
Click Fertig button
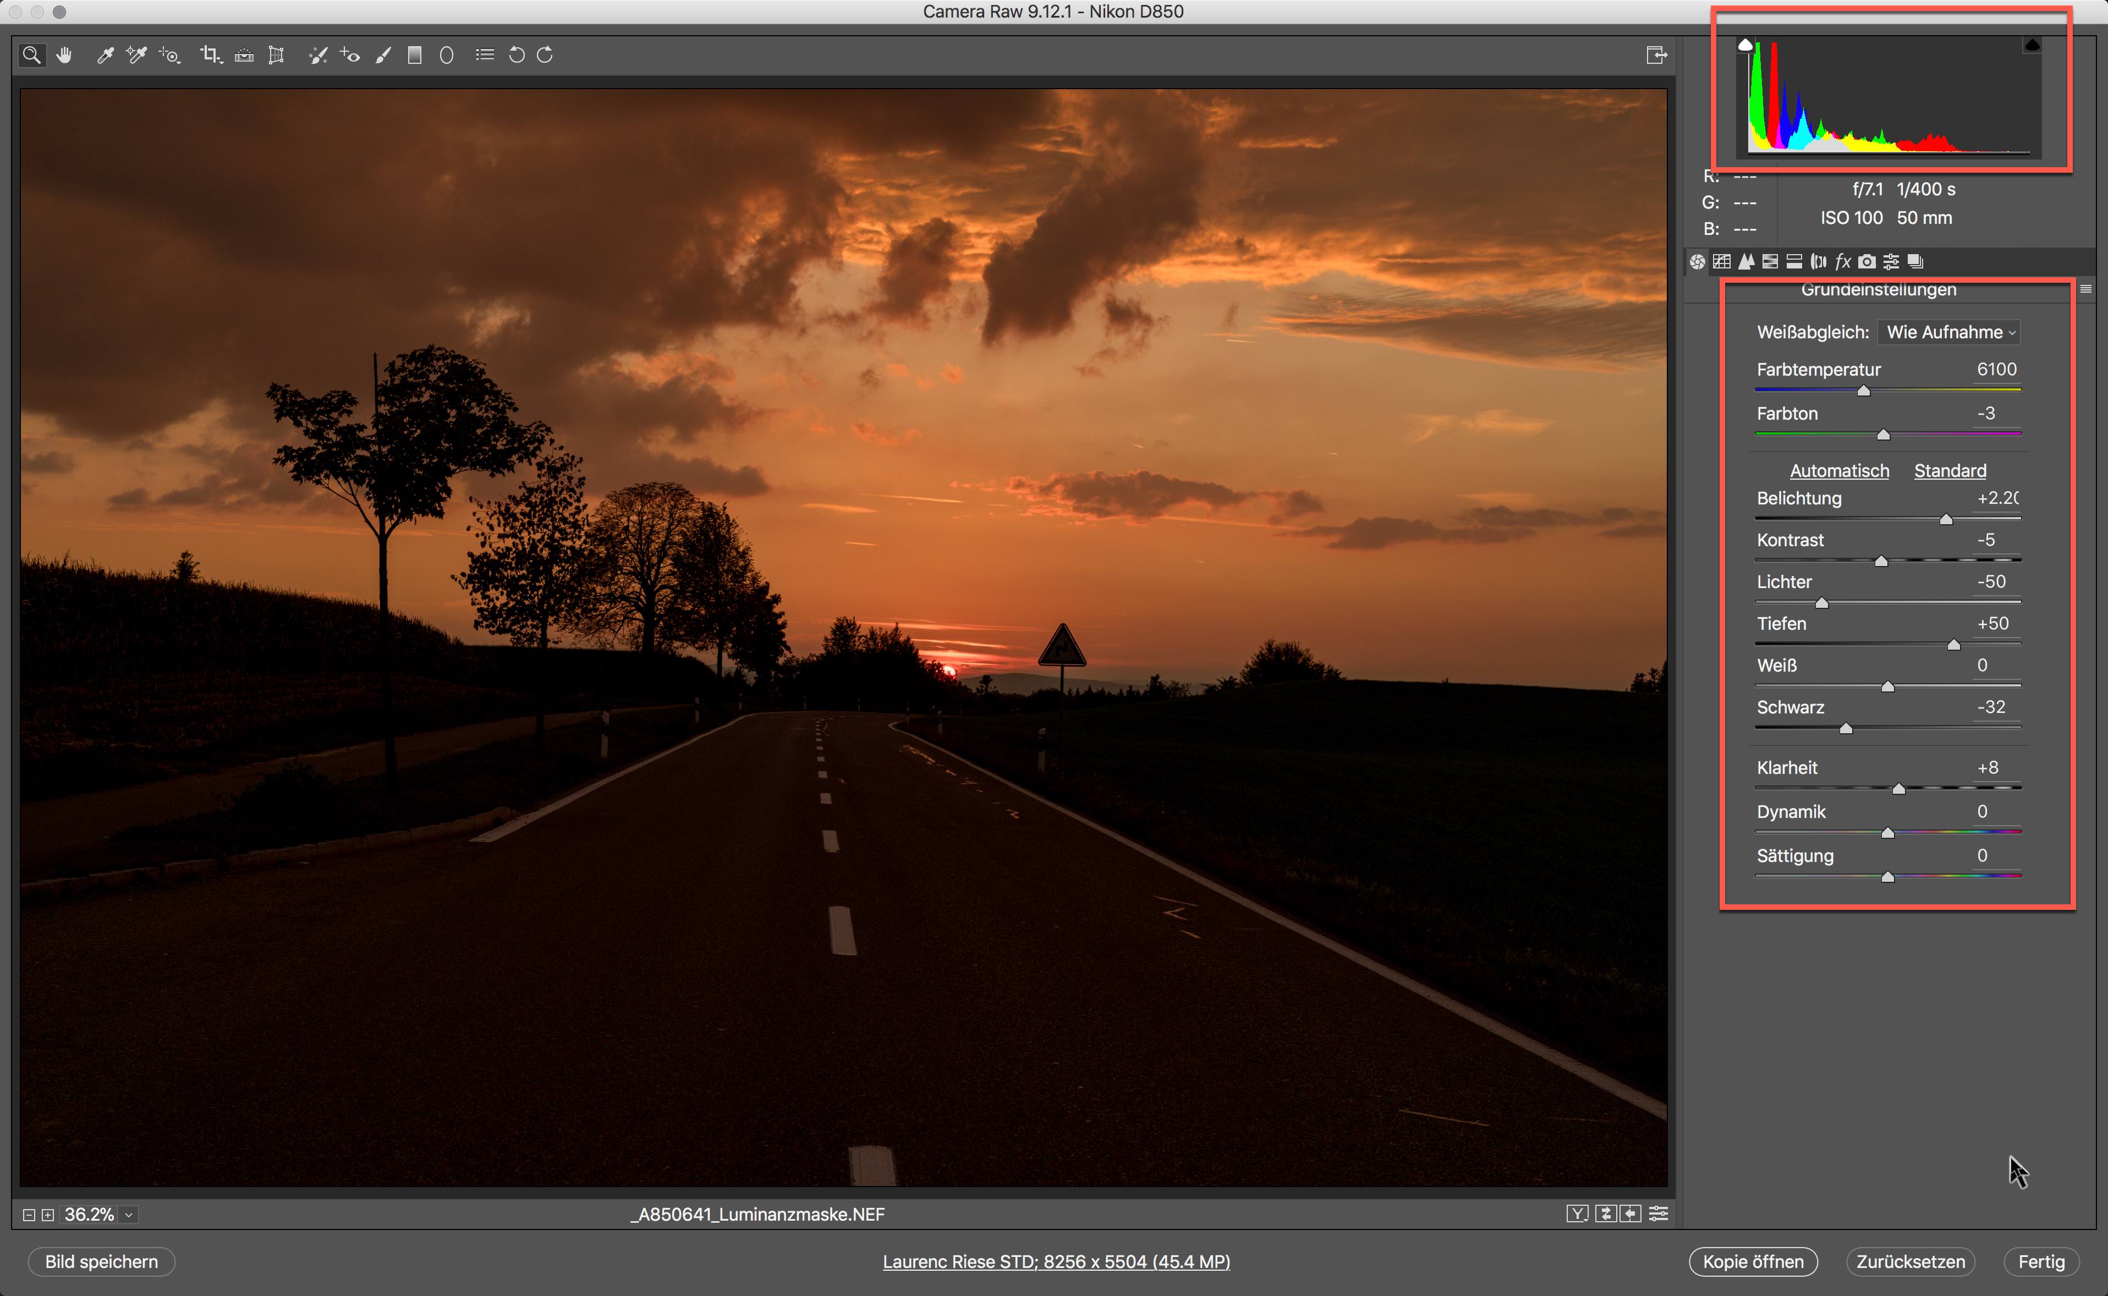coord(2042,1262)
